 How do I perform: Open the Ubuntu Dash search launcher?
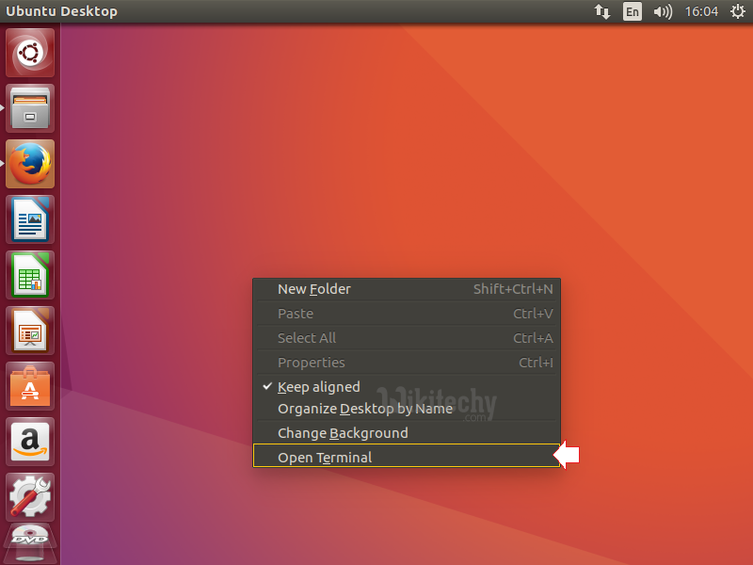[x=30, y=53]
